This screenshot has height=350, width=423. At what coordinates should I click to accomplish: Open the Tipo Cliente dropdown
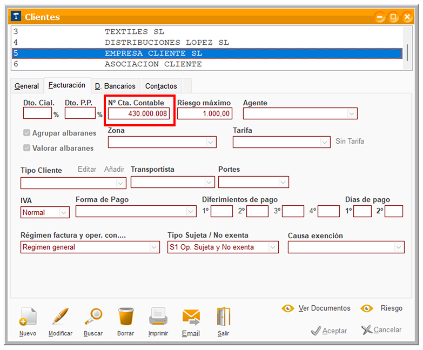[x=120, y=183]
